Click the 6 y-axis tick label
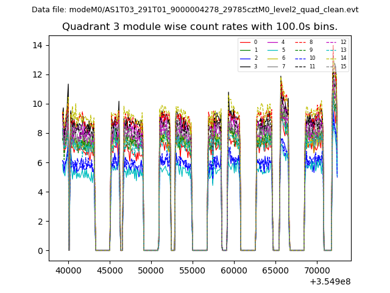 click(x=40, y=163)
